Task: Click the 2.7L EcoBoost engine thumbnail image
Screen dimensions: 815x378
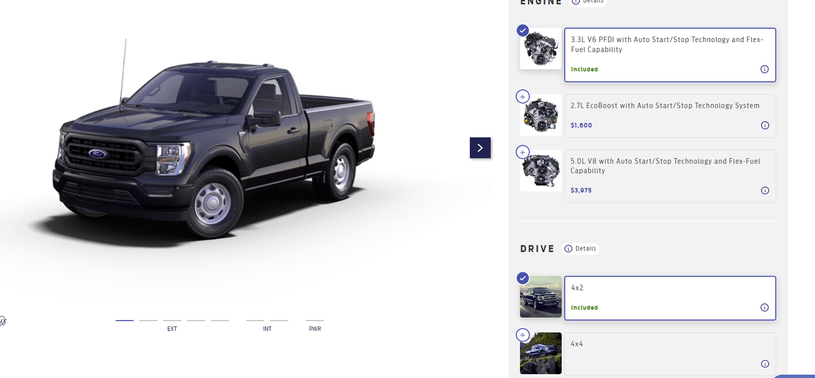Action: [x=541, y=115]
